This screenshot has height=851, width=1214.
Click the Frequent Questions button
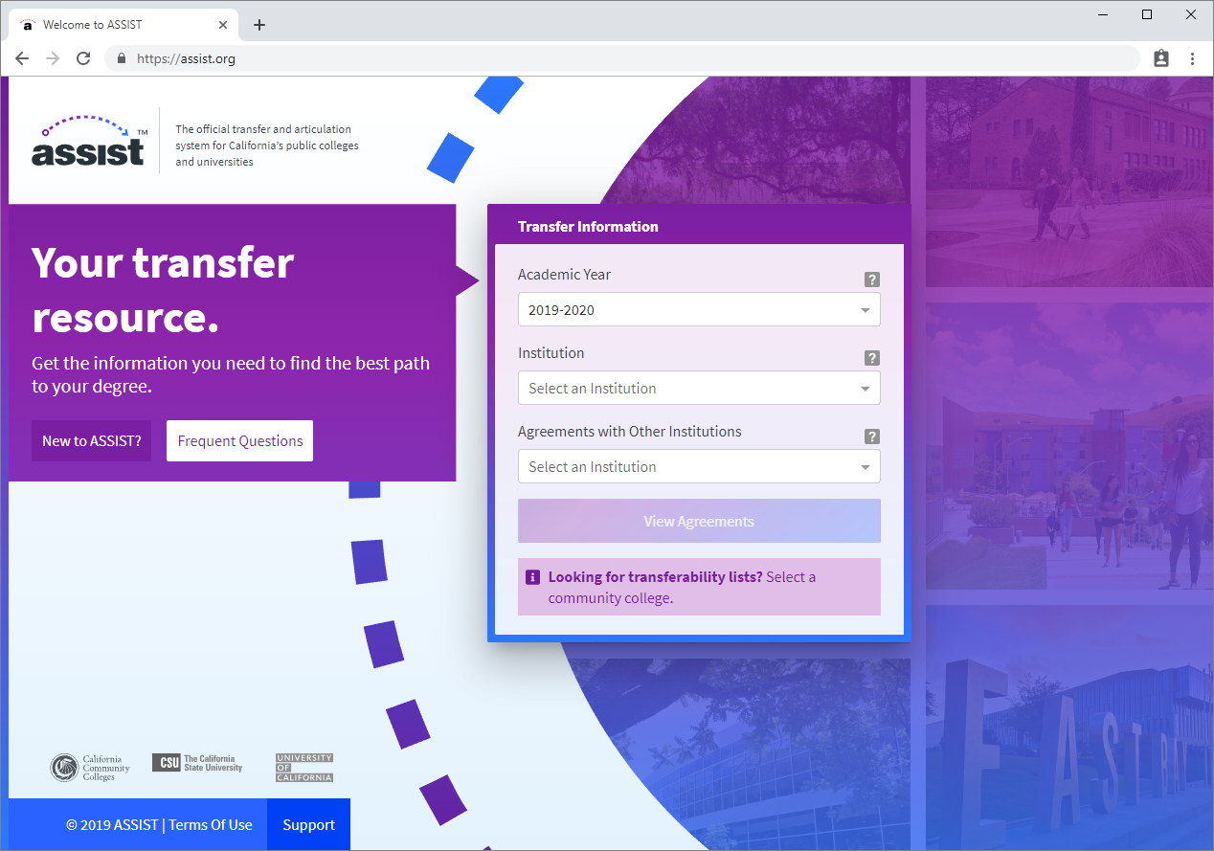[239, 441]
